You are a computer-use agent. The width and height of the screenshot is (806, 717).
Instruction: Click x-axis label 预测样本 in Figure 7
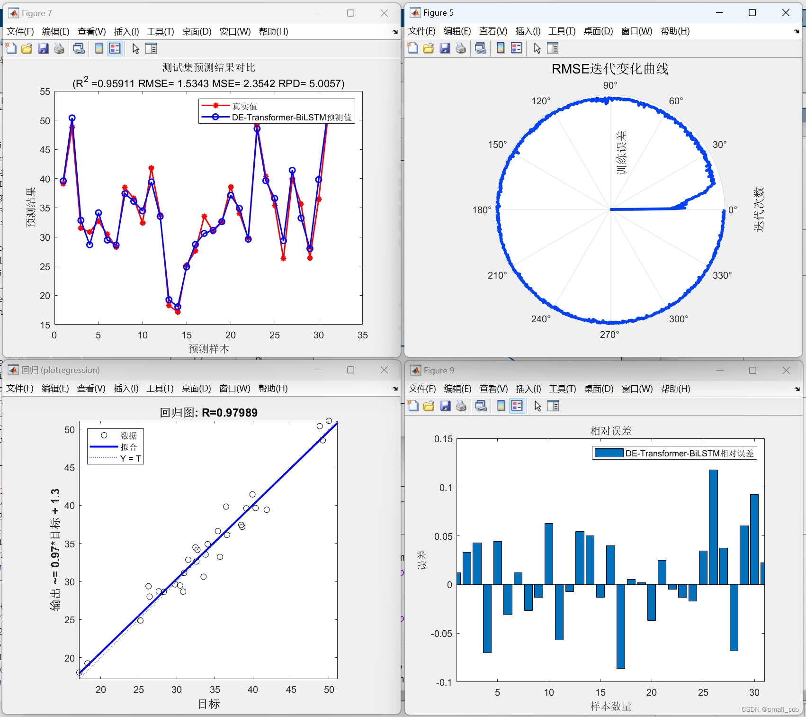click(x=209, y=349)
